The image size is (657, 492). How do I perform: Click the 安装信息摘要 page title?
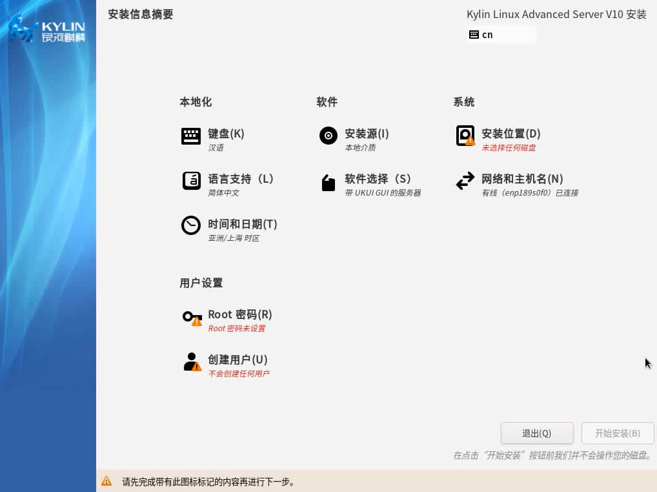click(141, 14)
